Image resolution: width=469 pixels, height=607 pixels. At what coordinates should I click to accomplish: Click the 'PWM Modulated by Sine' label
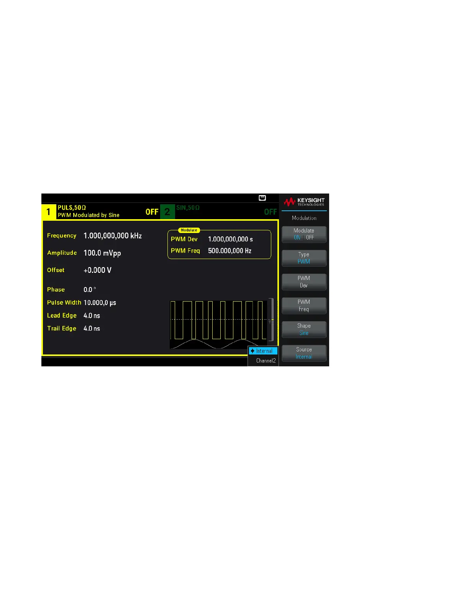(89, 215)
